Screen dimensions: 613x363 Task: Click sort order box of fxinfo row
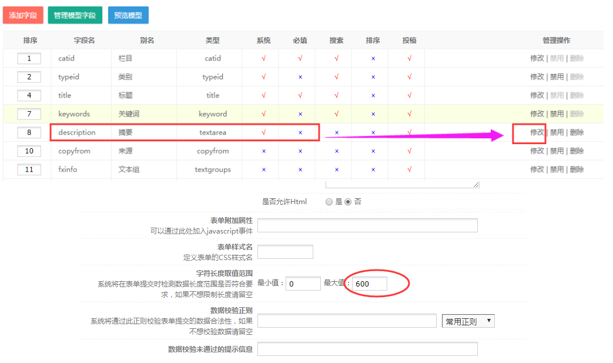29,169
